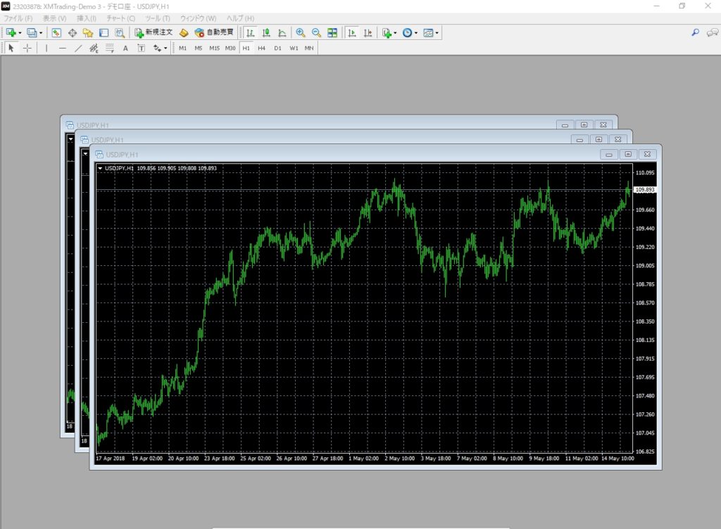721x529 pixels.
Task: Click the search magnifier in top right
Action: click(695, 32)
